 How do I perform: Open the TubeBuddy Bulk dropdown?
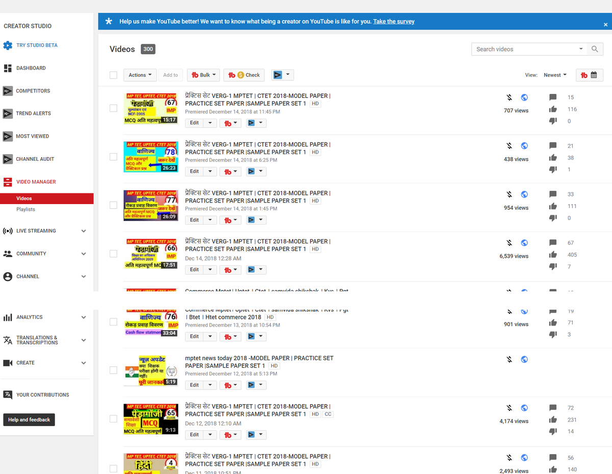(x=203, y=75)
